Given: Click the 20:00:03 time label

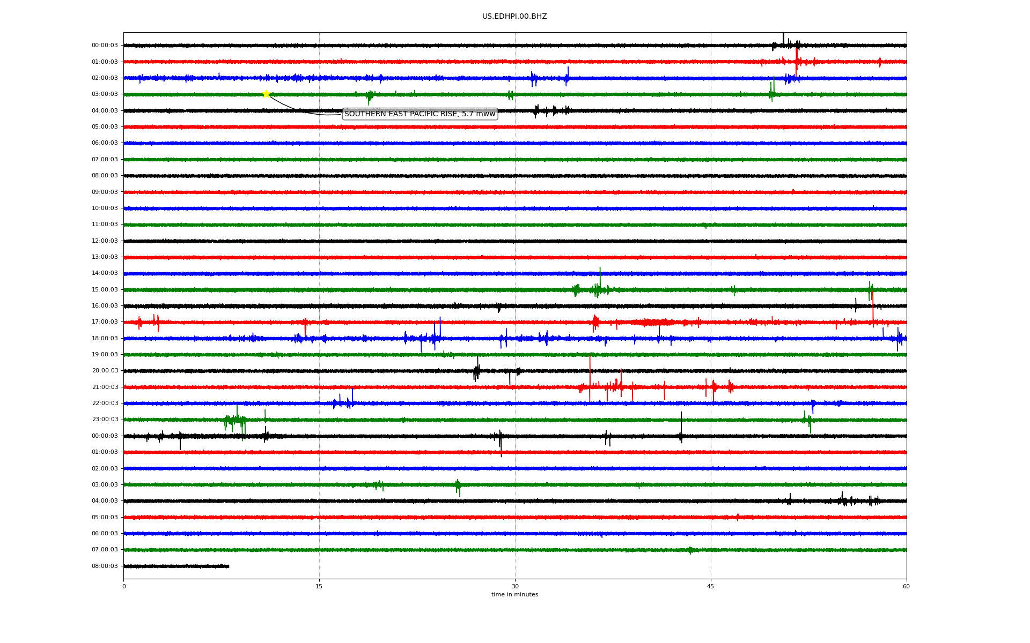Looking at the screenshot, I should pos(105,371).
